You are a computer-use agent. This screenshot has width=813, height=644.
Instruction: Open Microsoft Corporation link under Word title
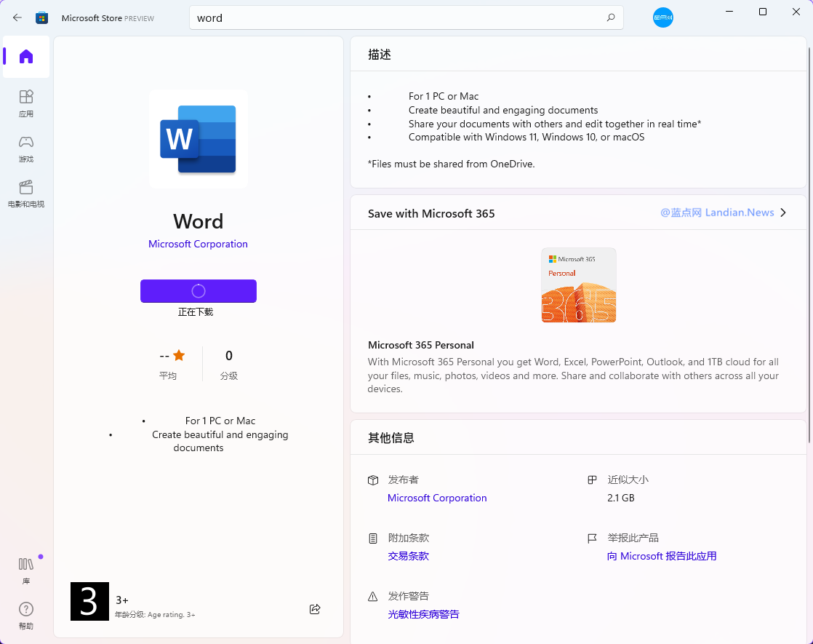198,244
